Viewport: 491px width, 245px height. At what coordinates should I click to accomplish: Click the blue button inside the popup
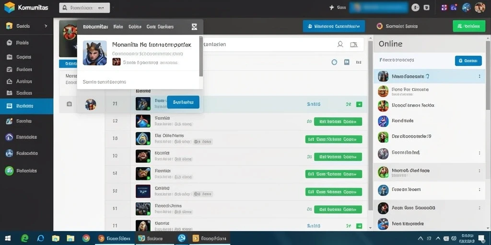183,102
